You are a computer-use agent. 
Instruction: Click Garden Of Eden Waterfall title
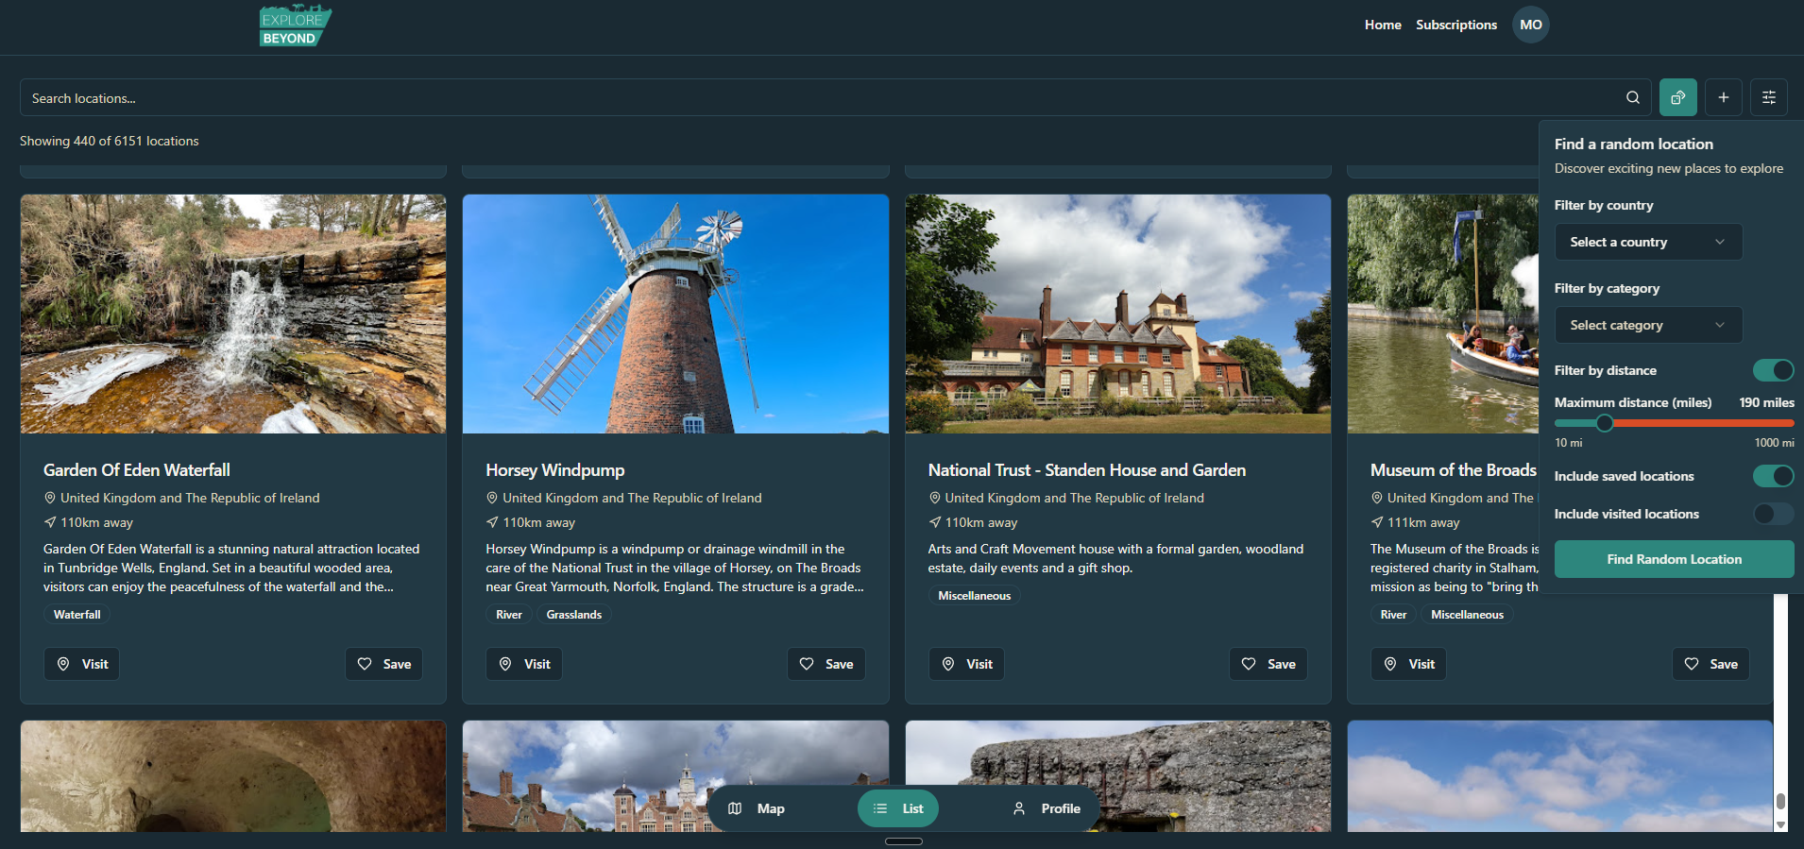click(137, 470)
